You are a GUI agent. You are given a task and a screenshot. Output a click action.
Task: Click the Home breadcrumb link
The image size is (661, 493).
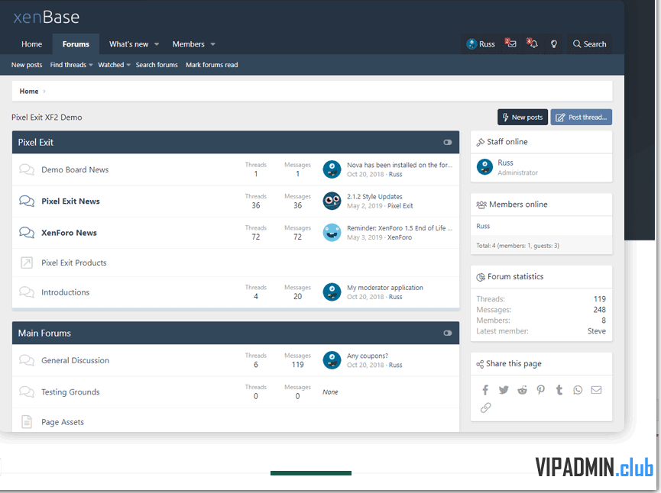point(29,92)
